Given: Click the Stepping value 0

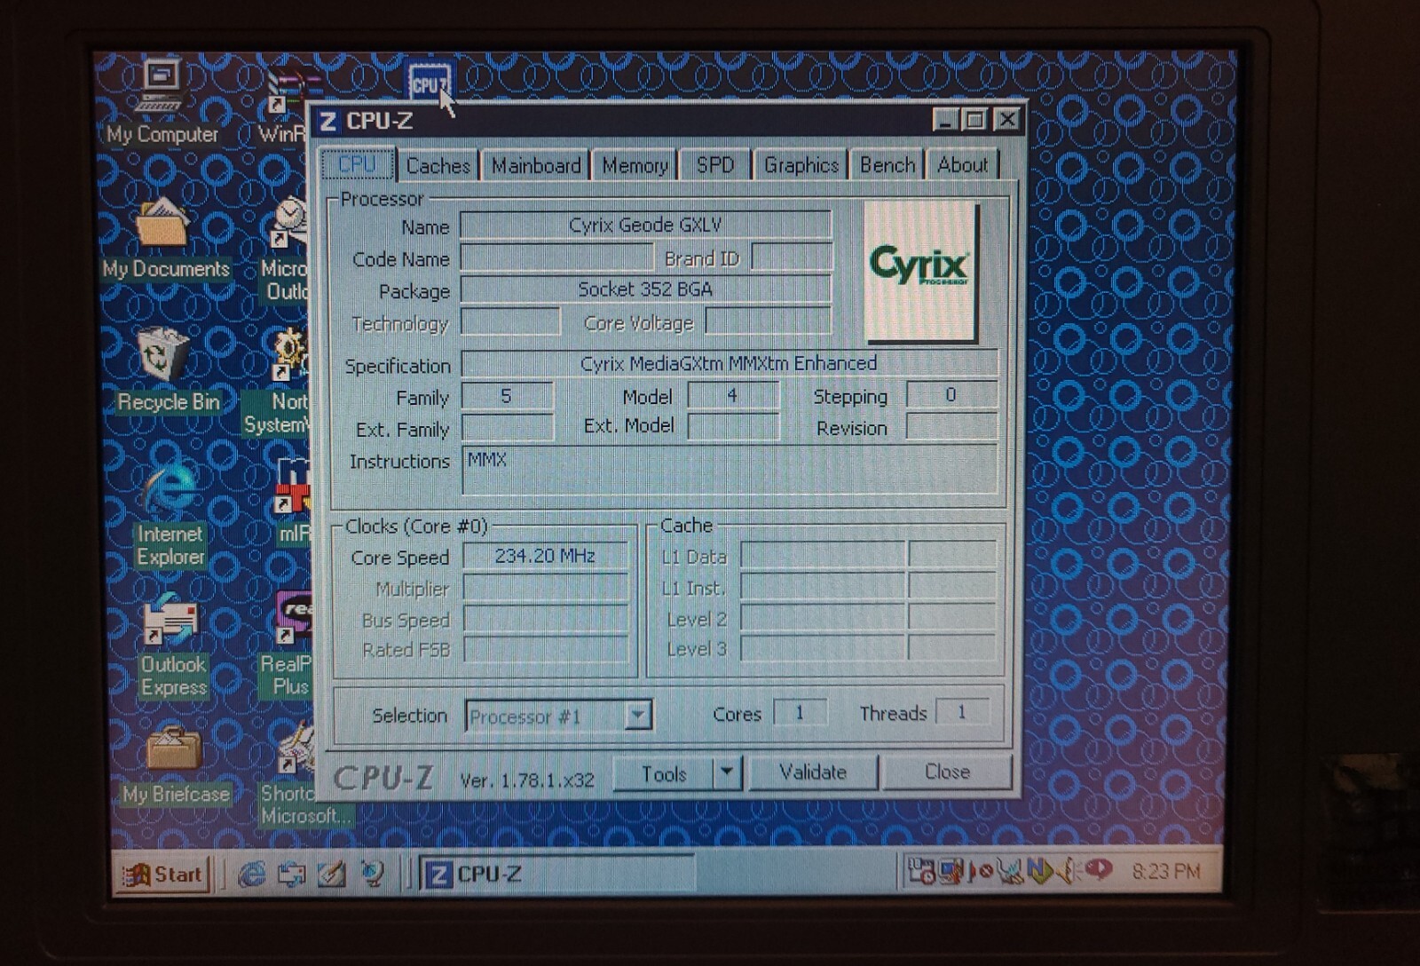Looking at the screenshot, I should [x=951, y=395].
